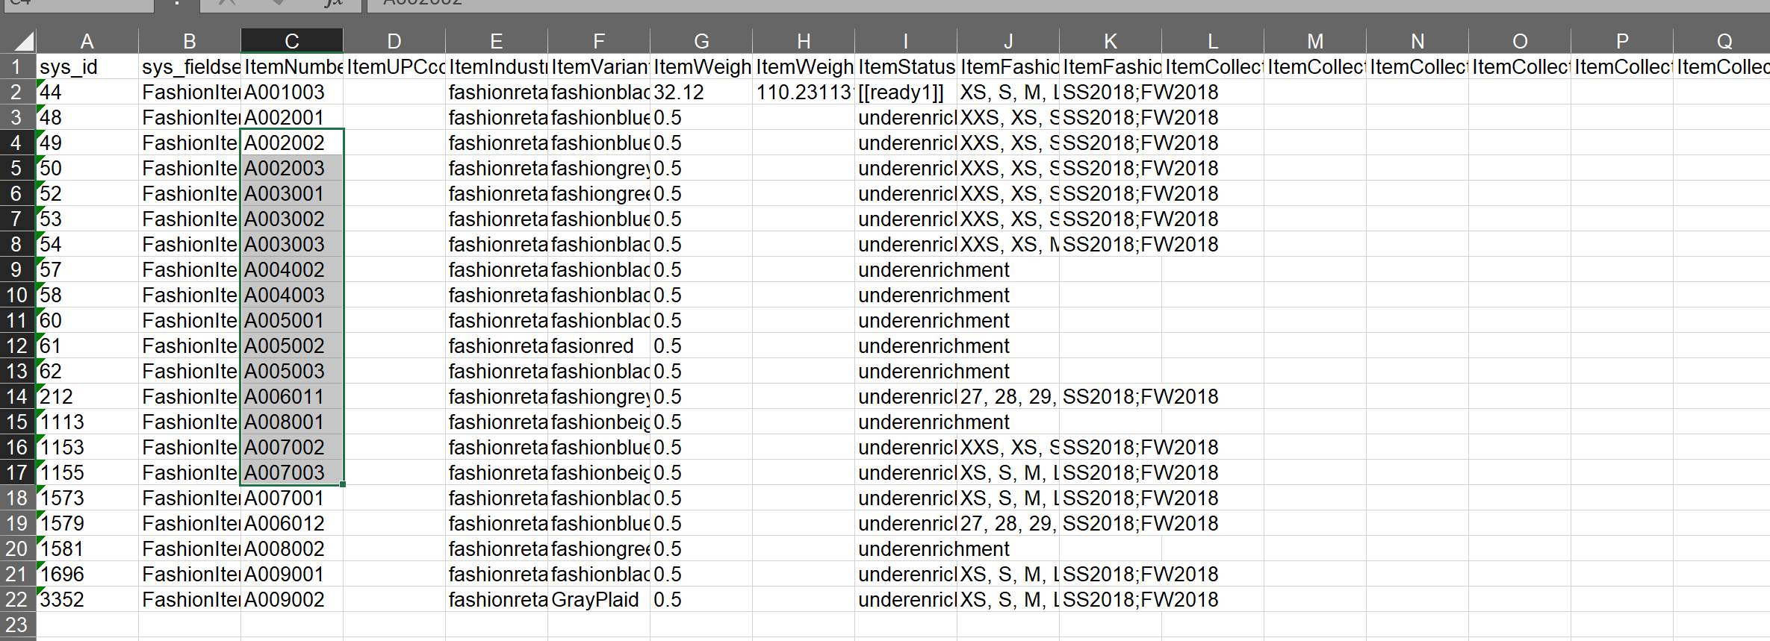This screenshot has height=641, width=1770.
Task: Select the row 23 header
Action: [16, 625]
